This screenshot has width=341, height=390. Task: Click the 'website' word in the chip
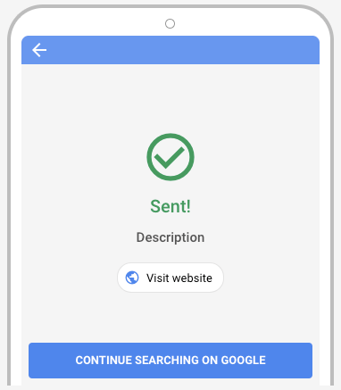192,278
